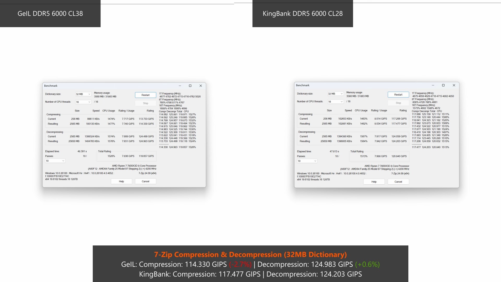Click the AMD Ryzen 7 7800X3D text in GeIL window
This screenshot has width=501, height=282.
pyautogui.click(x=134, y=166)
